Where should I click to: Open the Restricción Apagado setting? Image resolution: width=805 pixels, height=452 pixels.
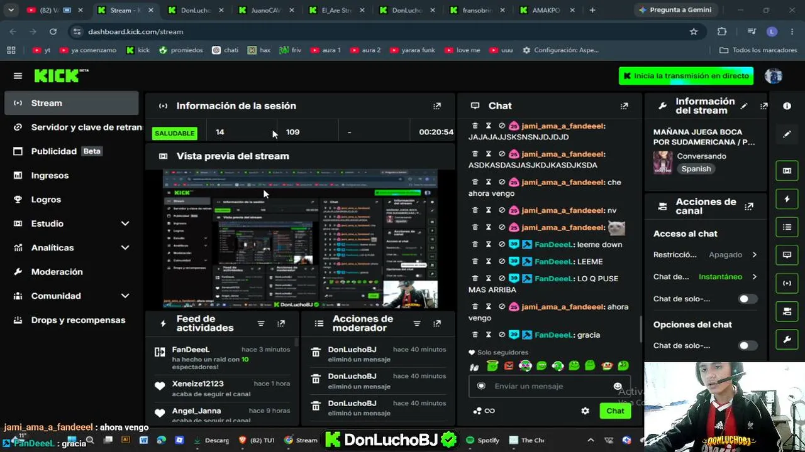[705, 255]
